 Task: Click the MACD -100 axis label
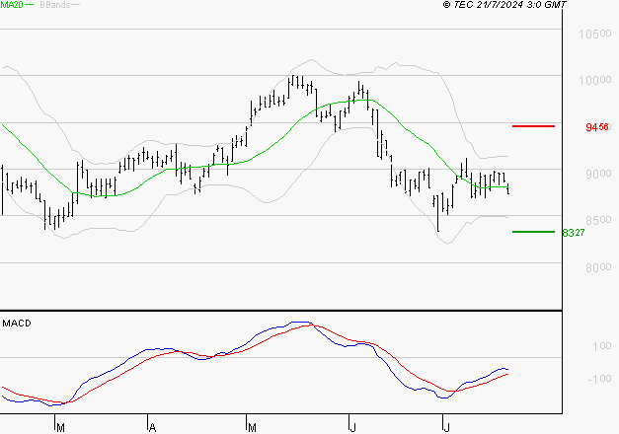[x=599, y=379]
